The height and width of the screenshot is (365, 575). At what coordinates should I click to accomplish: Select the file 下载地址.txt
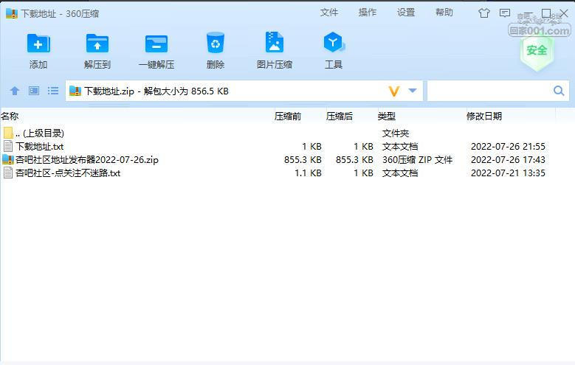pyautogui.click(x=39, y=147)
